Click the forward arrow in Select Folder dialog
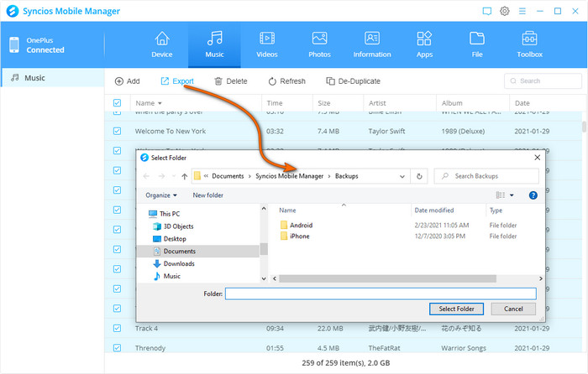588x374 pixels. [161, 176]
